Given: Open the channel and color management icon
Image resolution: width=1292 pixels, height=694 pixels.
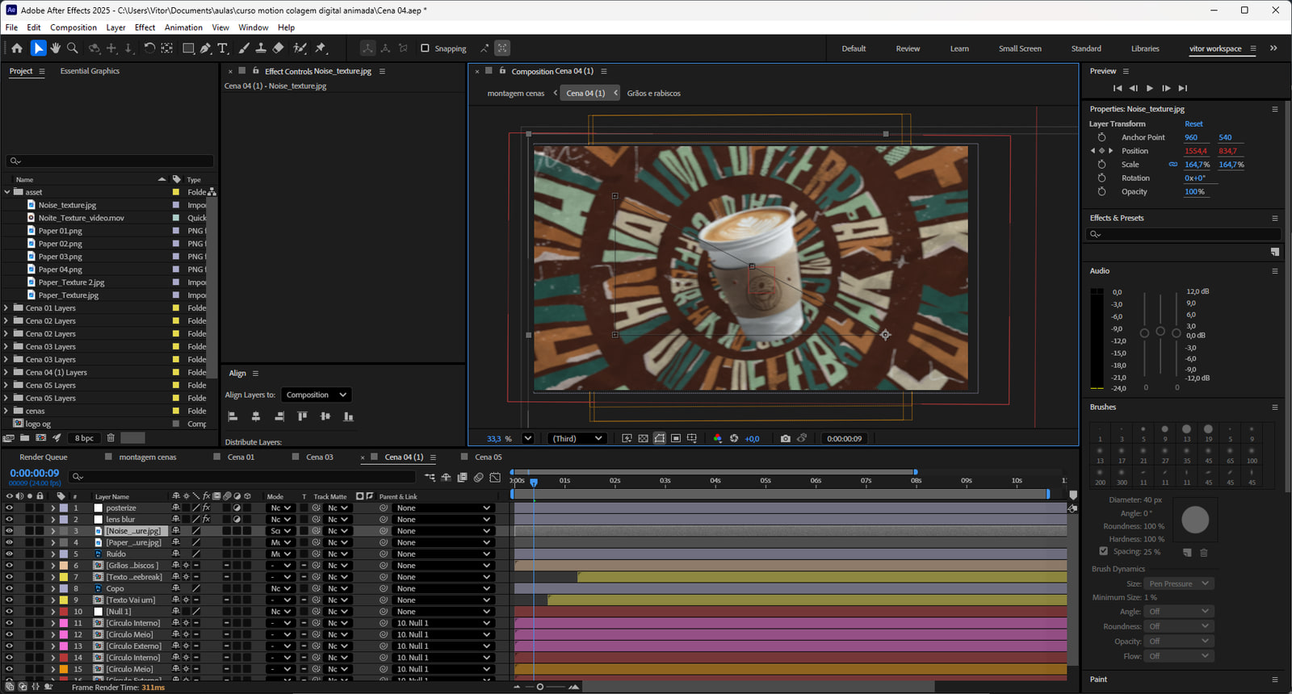Looking at the screenshot, I should [x=717, y=438].
